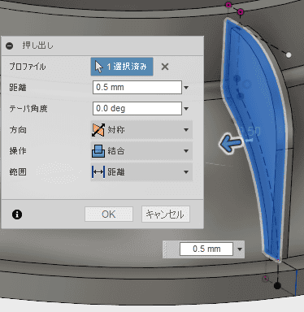Image resolution: width=304 pixels, height=312 pixels.
Task: Click the blue extrude direction arrow manipulator
Action: coord(230,144)
